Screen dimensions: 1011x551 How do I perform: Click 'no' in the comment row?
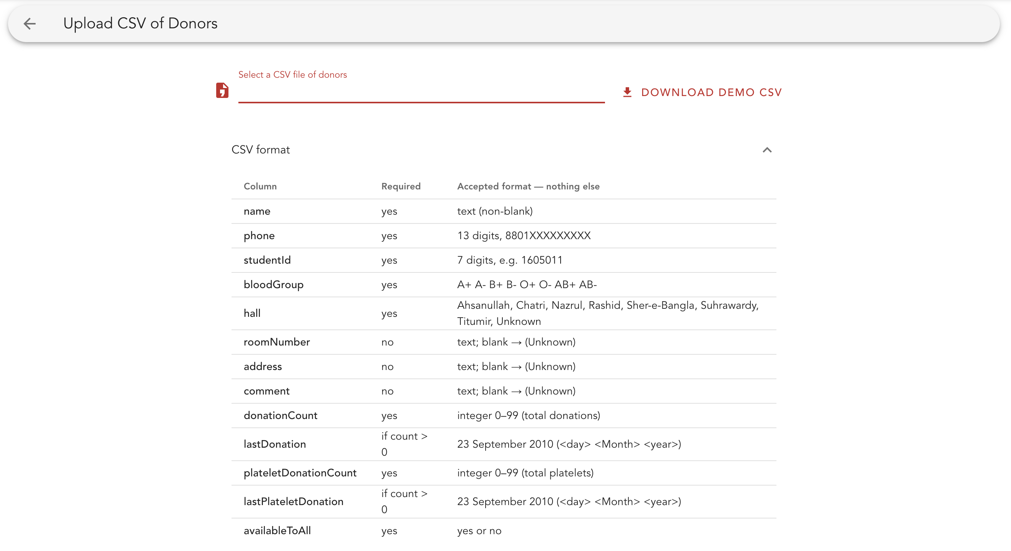pos(387,391)
